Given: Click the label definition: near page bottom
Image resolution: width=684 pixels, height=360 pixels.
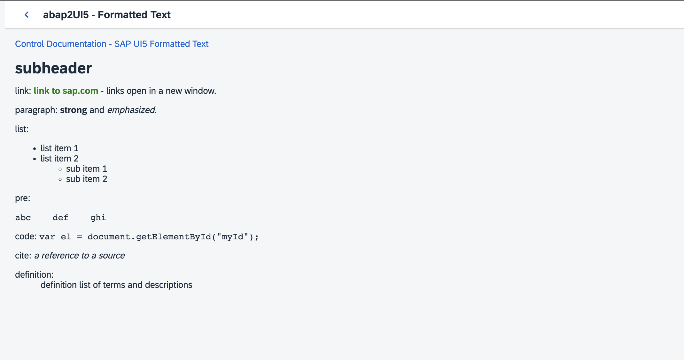Looking at the screenshot, I should 34,274.
